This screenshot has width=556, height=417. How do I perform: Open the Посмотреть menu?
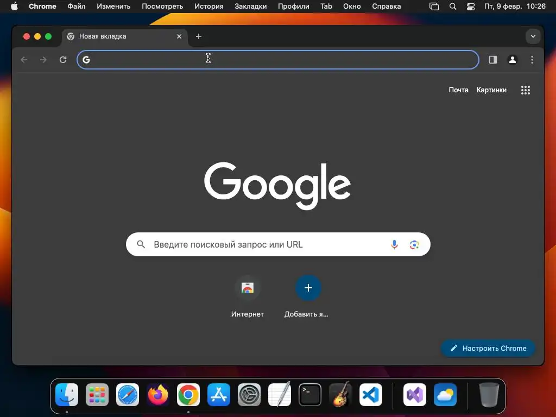coord(162,7)
